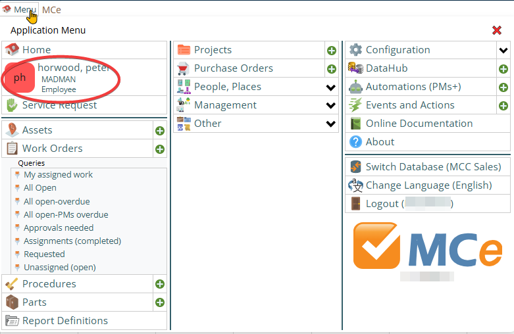Select 'All open-overdue' query
514x334 pixels.
(x=57, y=201)
